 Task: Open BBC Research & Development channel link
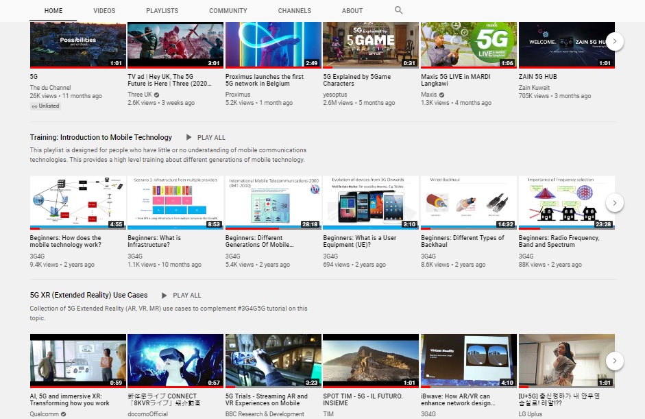point(265,414)
